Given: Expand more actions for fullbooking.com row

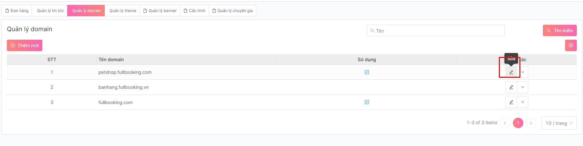Looking at the screenshot, I should click(x=523, y=102).
